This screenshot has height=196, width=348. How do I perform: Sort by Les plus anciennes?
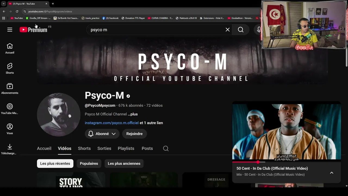point(124,163)
